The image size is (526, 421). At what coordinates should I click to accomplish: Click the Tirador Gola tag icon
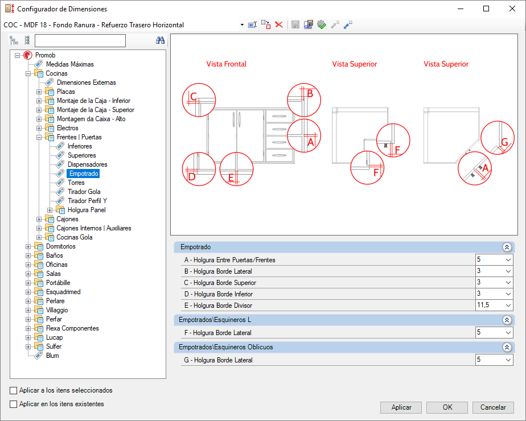pos(60,192)
